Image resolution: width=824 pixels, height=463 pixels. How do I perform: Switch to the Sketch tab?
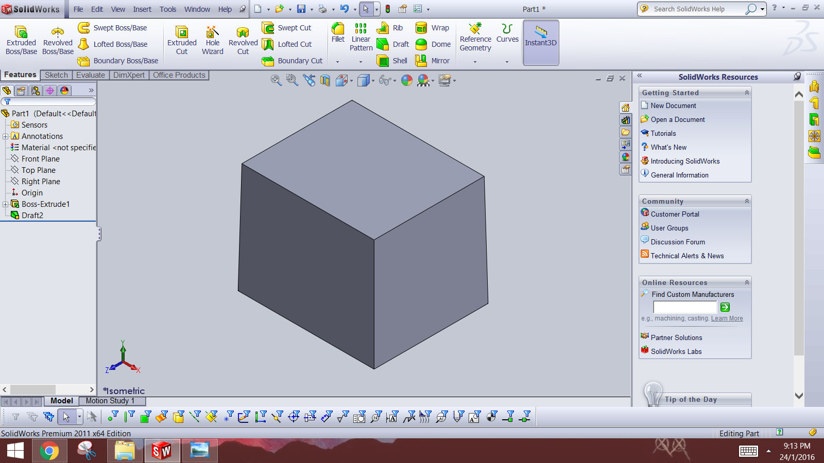click(x=56, y=75)
